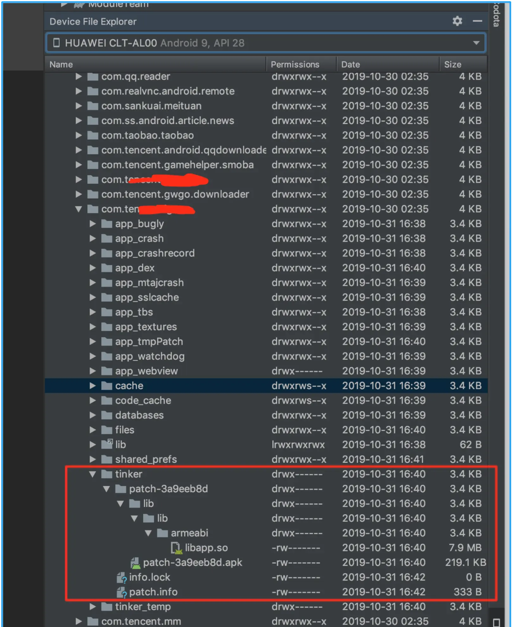
Task: Select the code_cache folder name
Action: coord(143,401)
